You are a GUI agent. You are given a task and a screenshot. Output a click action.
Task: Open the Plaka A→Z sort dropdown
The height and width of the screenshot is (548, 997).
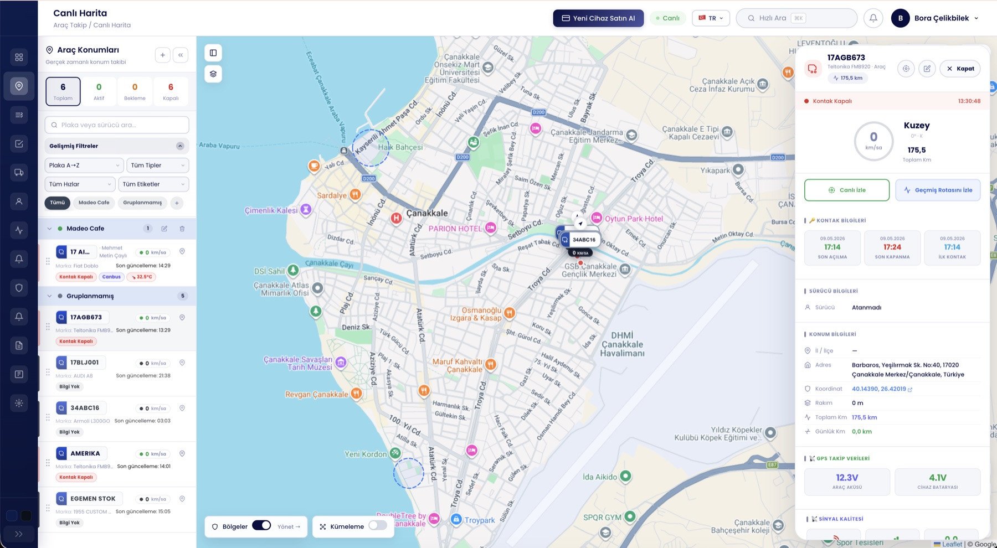pos(84,166)
